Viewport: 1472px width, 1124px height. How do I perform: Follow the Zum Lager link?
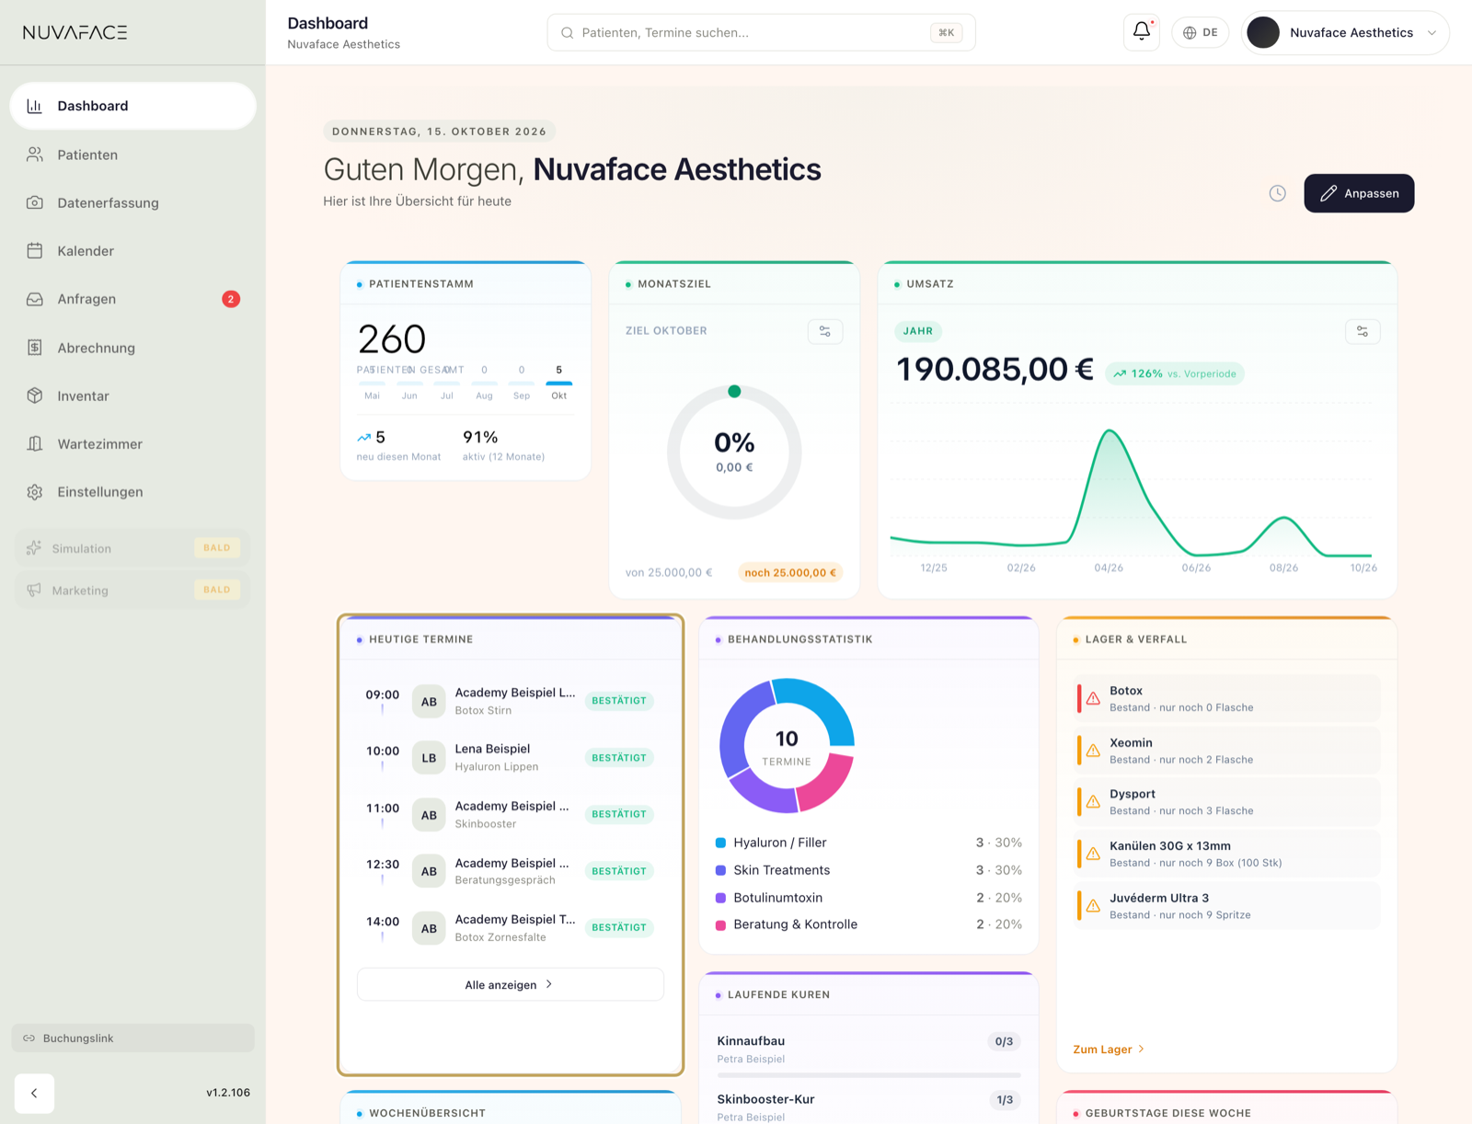point(1109,1049)
